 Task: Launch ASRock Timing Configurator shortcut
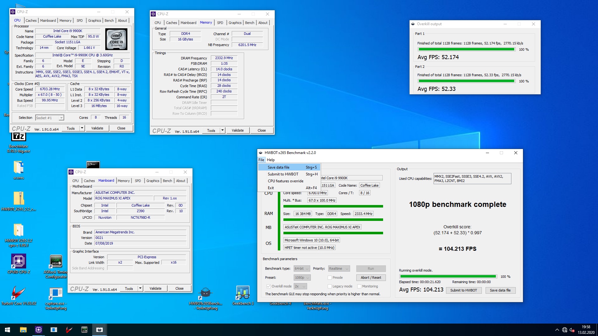coord(56,266)
